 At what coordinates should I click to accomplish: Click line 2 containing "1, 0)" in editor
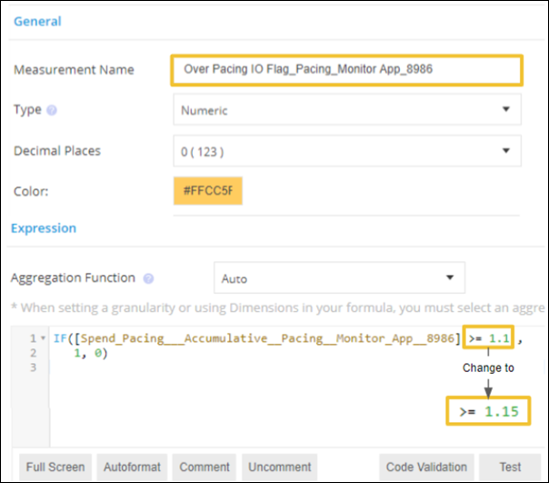pyautogui.click(x=91, y=353)
